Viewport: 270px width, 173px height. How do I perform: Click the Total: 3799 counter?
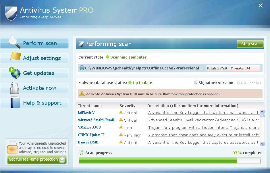tap(218, 68)
